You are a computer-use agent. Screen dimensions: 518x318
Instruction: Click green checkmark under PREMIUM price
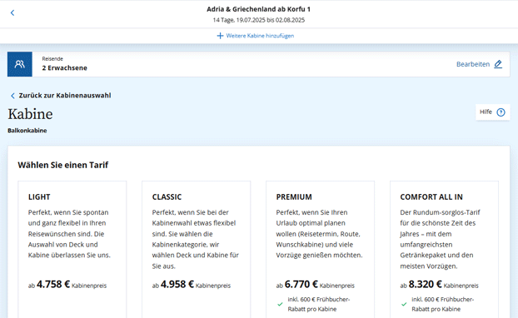click(x=280, y=304)
